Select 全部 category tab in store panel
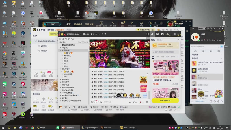This screenshot has height=130, width=231. pyautogui.click(x=153, y=57)
